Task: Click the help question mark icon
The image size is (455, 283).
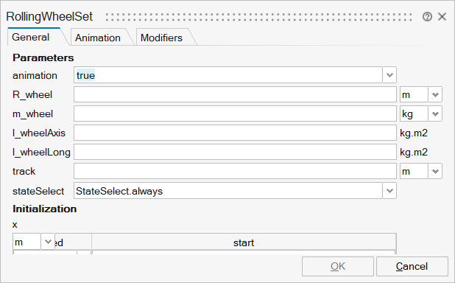Action: click(x=427, y=17)
